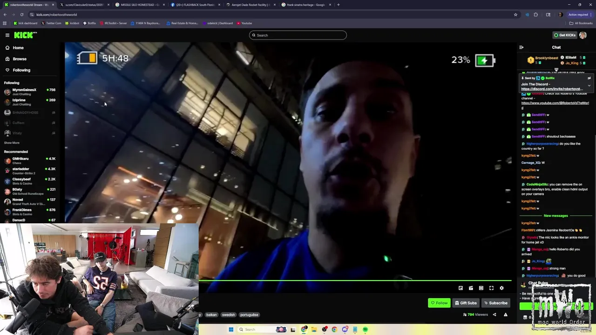The width and height of the screenshot is (596, 335).
Task: Click the Kick logo
Action: pyautogui.click(x=25, y=35)
